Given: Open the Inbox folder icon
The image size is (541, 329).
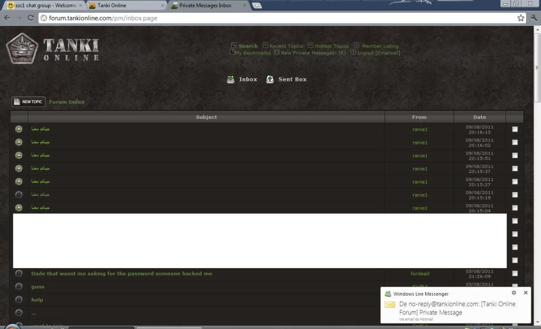Looking at the screenshot, I should (231, 79).
